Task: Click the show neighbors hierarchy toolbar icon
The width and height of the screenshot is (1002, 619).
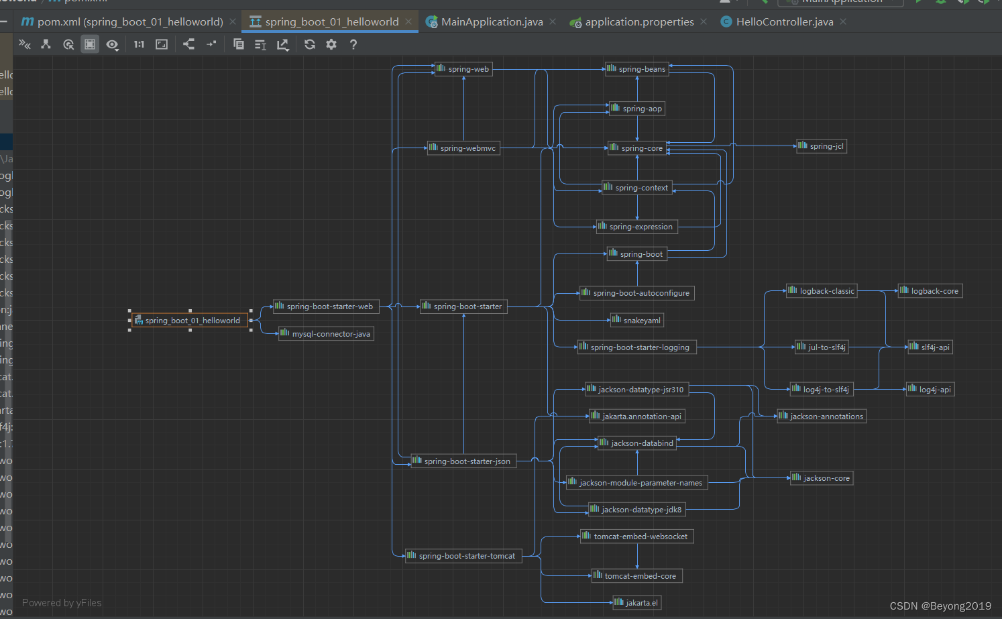Action: (46, 44)
